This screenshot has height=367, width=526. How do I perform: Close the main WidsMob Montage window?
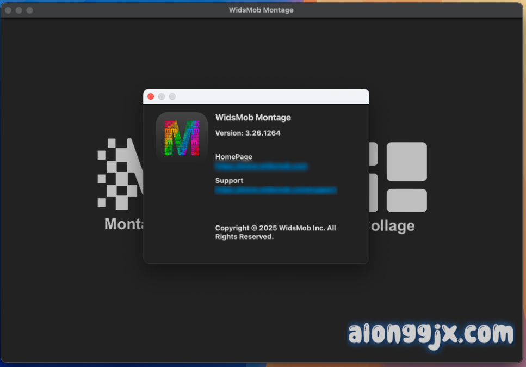pos(8,10)
